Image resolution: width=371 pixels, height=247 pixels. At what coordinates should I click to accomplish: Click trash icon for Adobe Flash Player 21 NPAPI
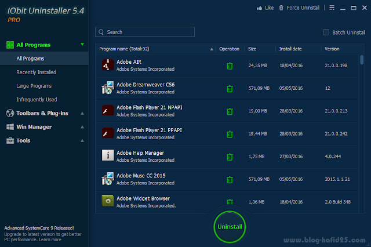point(230,111)
